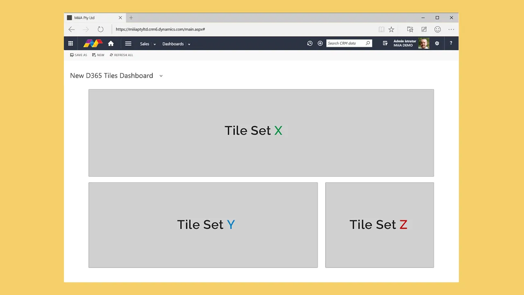Click the MiiiA colorful logo

(x=93, y=43)
